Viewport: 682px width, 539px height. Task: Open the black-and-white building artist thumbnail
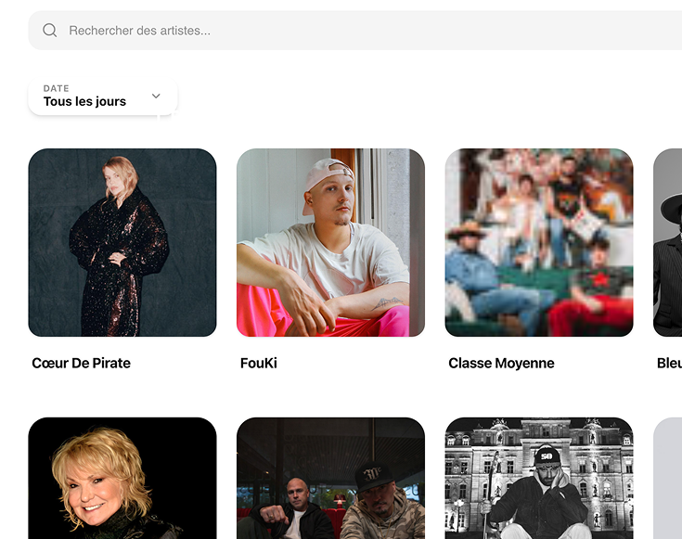point(539,478)
